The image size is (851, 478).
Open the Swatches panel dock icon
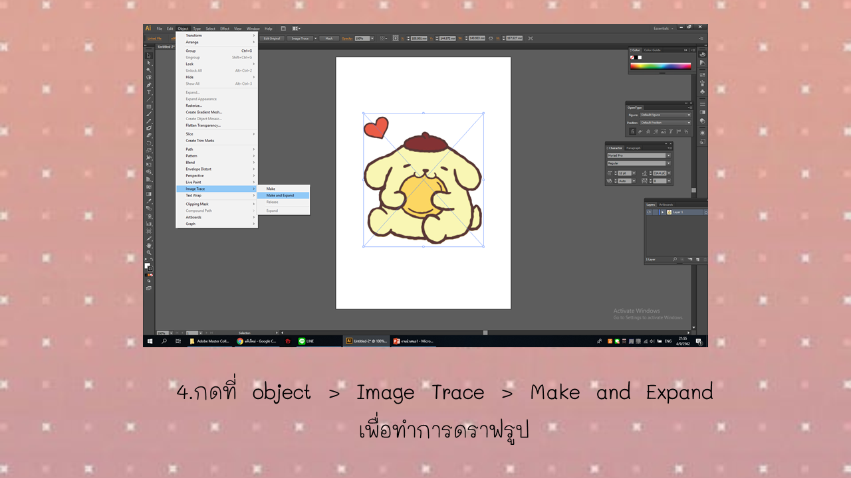coord(703,75)
